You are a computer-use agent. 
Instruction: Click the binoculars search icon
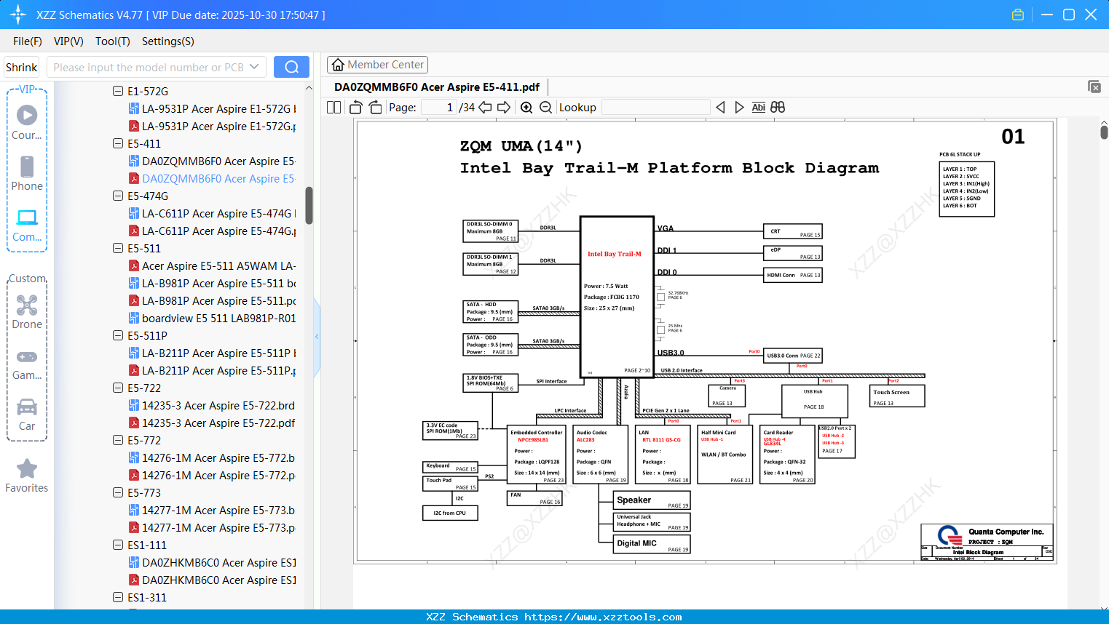coord(778,107)
